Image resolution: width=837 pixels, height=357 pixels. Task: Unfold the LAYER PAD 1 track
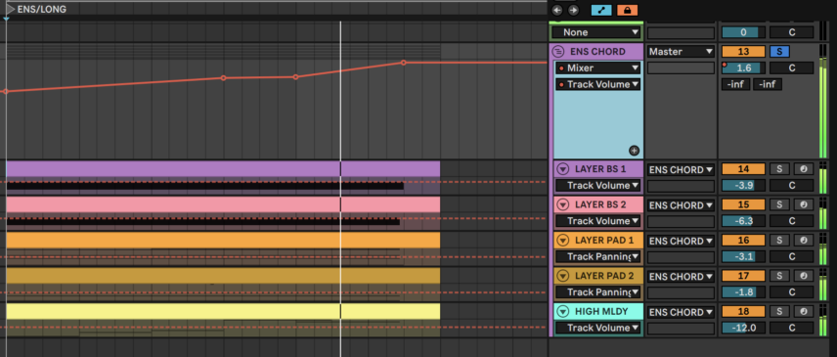coord(562,241)
